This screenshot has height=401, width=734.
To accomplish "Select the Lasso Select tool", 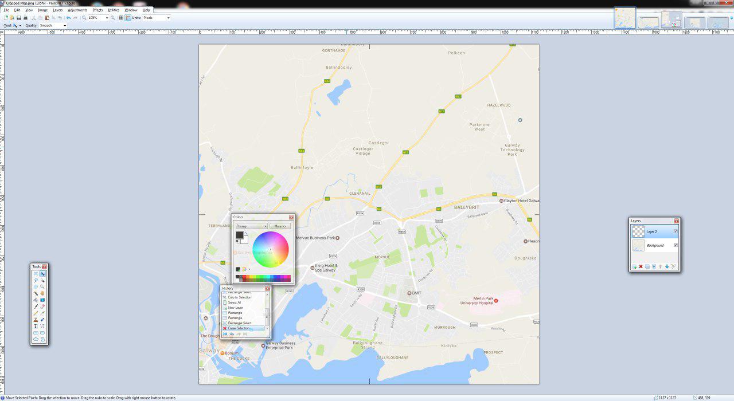I will pyautogui.click(x=36, y=280).
